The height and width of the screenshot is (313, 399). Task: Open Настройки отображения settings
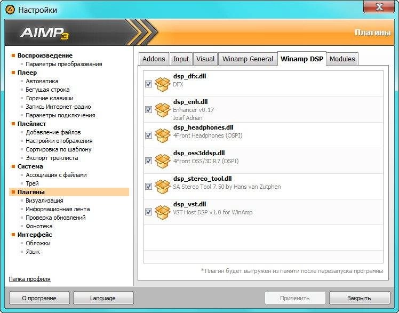point(59,141)
